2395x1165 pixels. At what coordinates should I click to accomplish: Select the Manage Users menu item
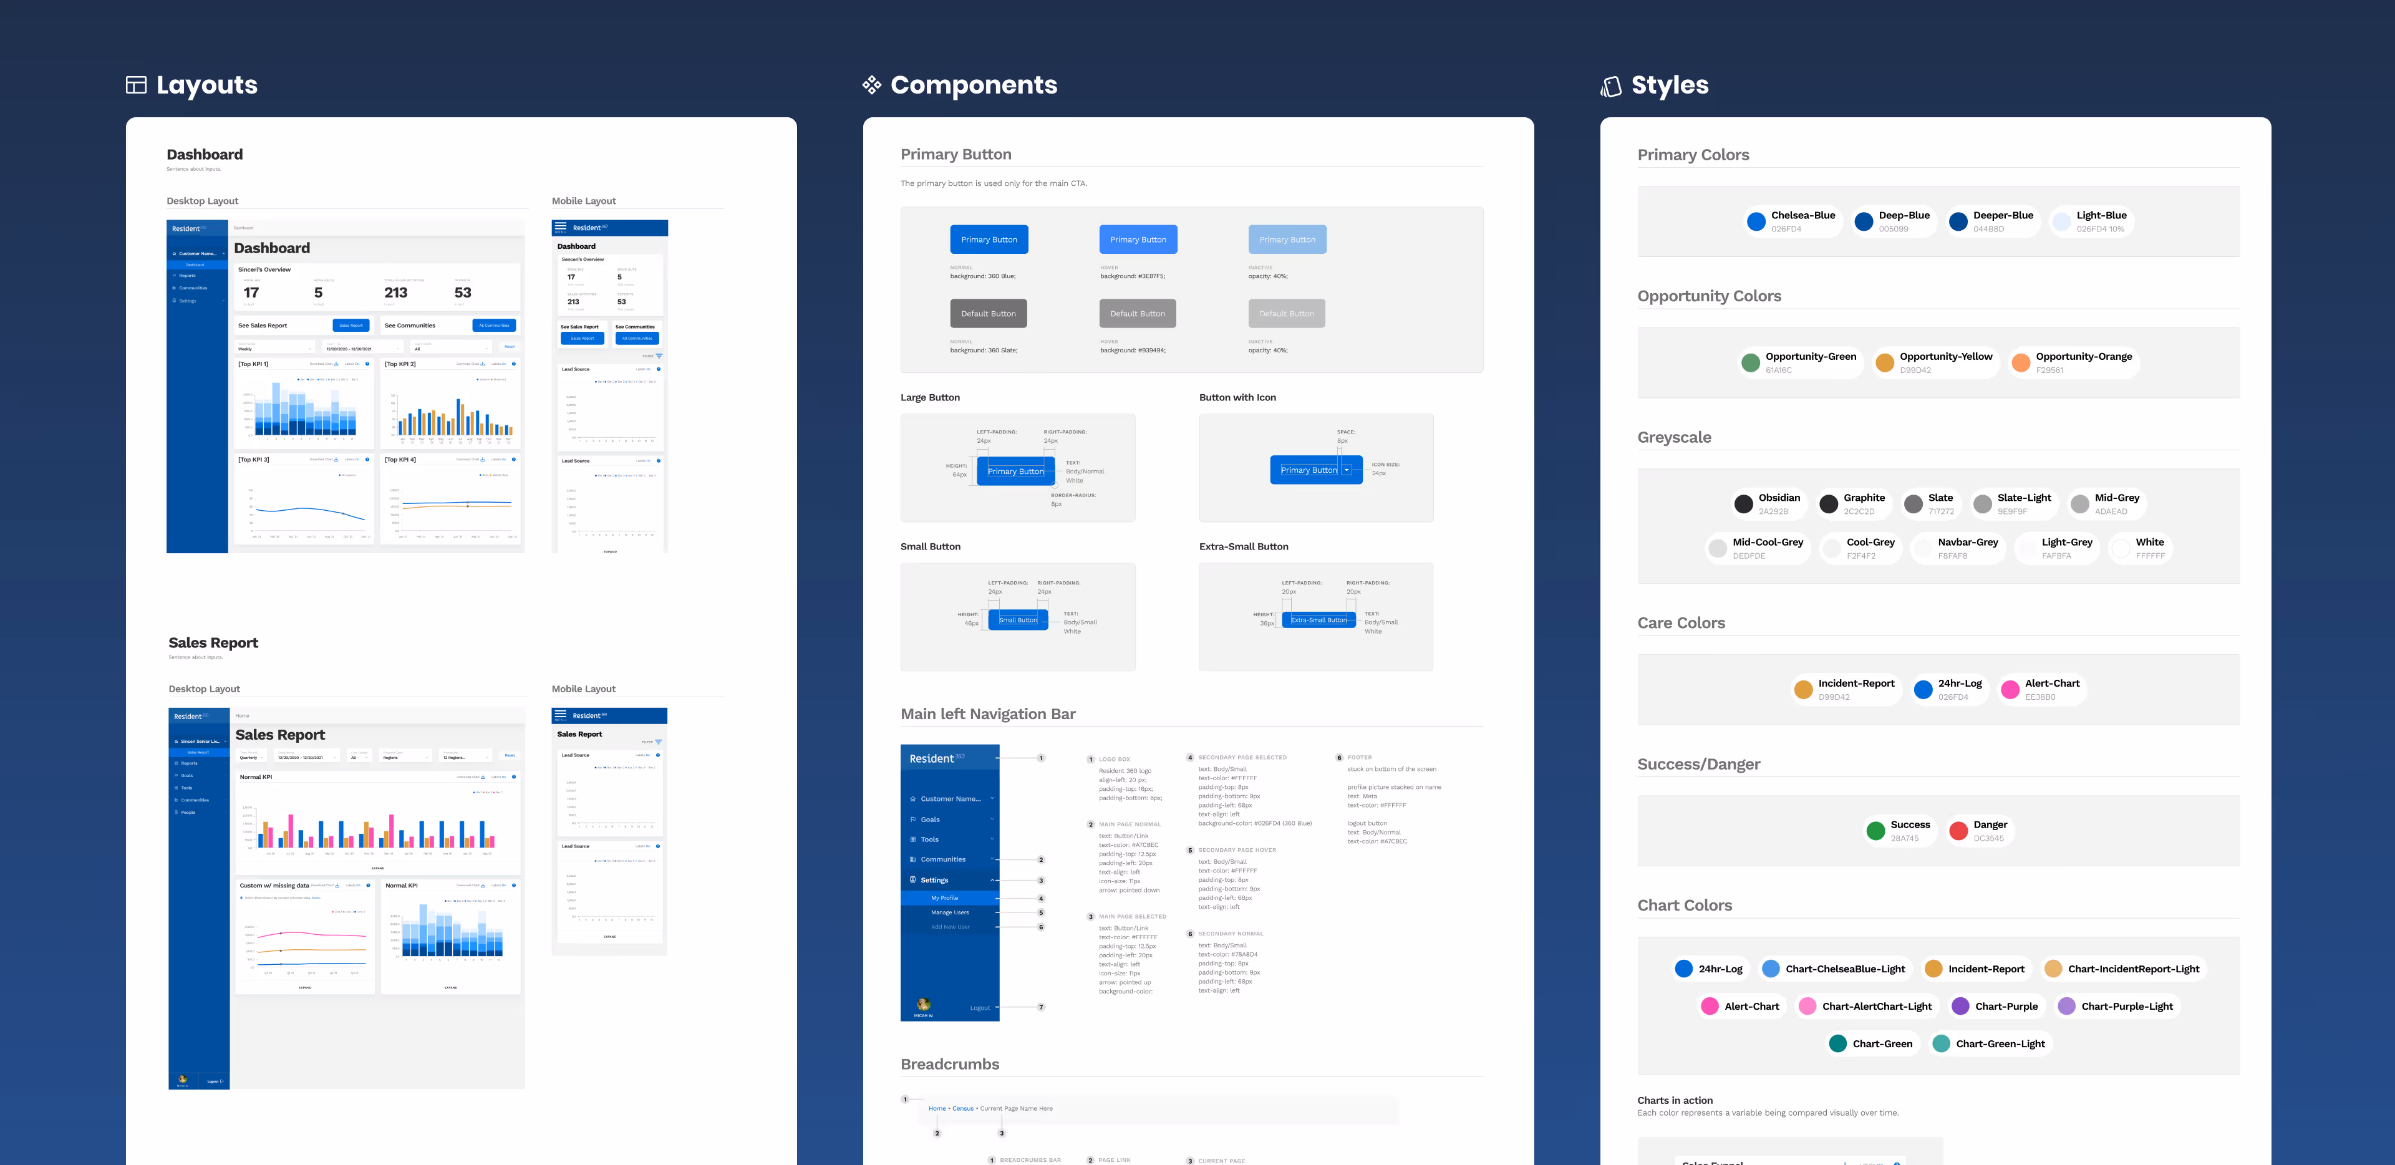(949, 912)
